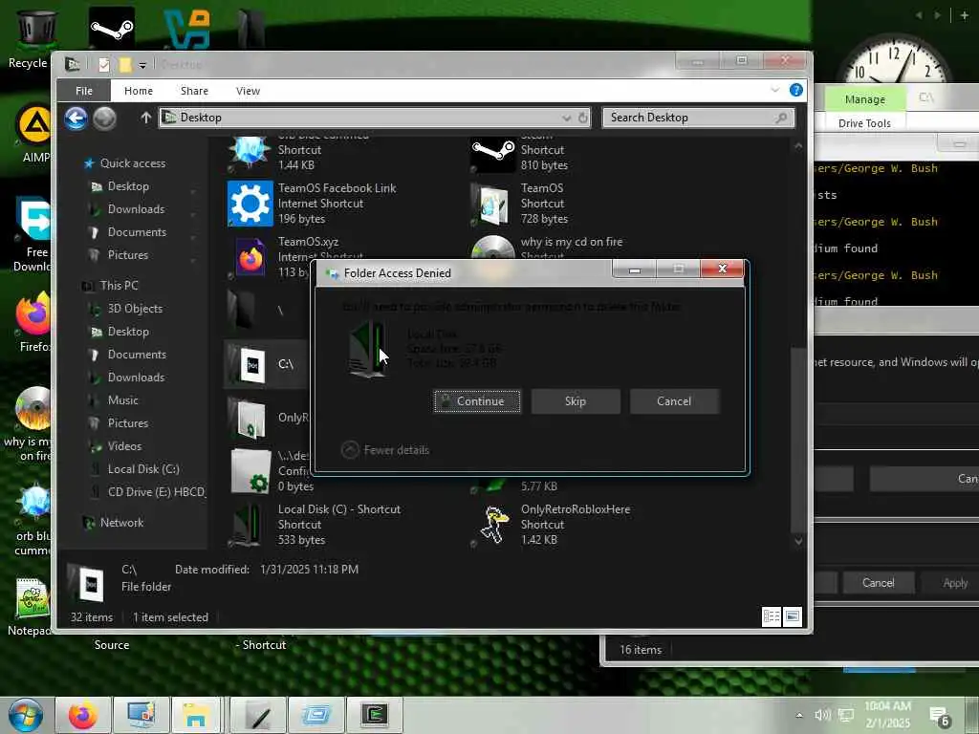Click the Properties checkmark icon in title bar
Image resolution: width=979 pixels, height=734 pixels.
[104, 65]
